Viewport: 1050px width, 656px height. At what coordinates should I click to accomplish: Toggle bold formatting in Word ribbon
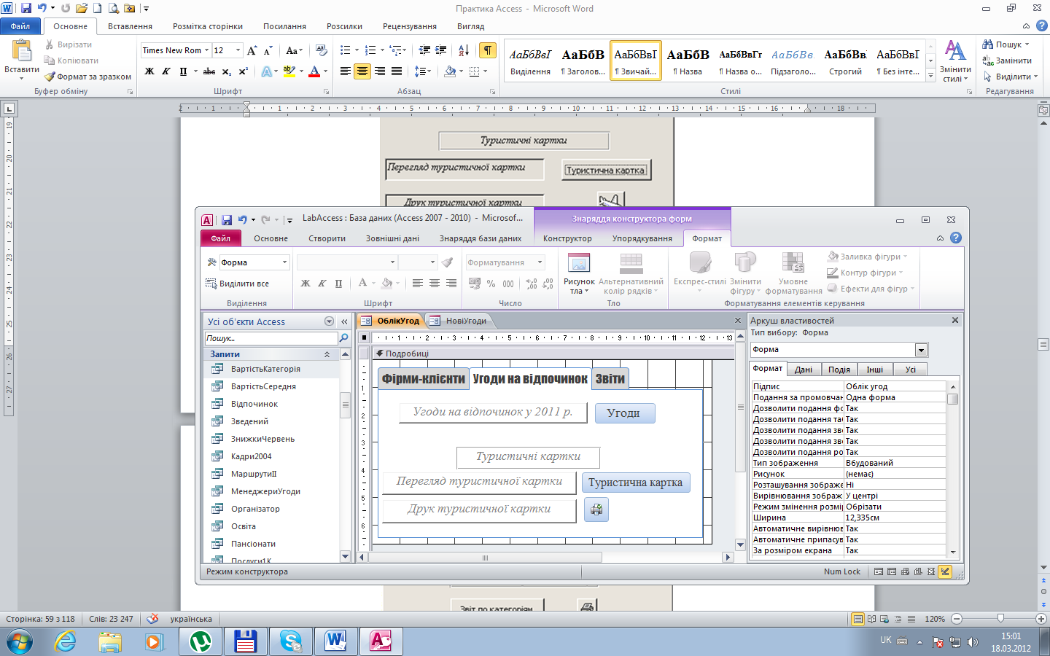149,71
